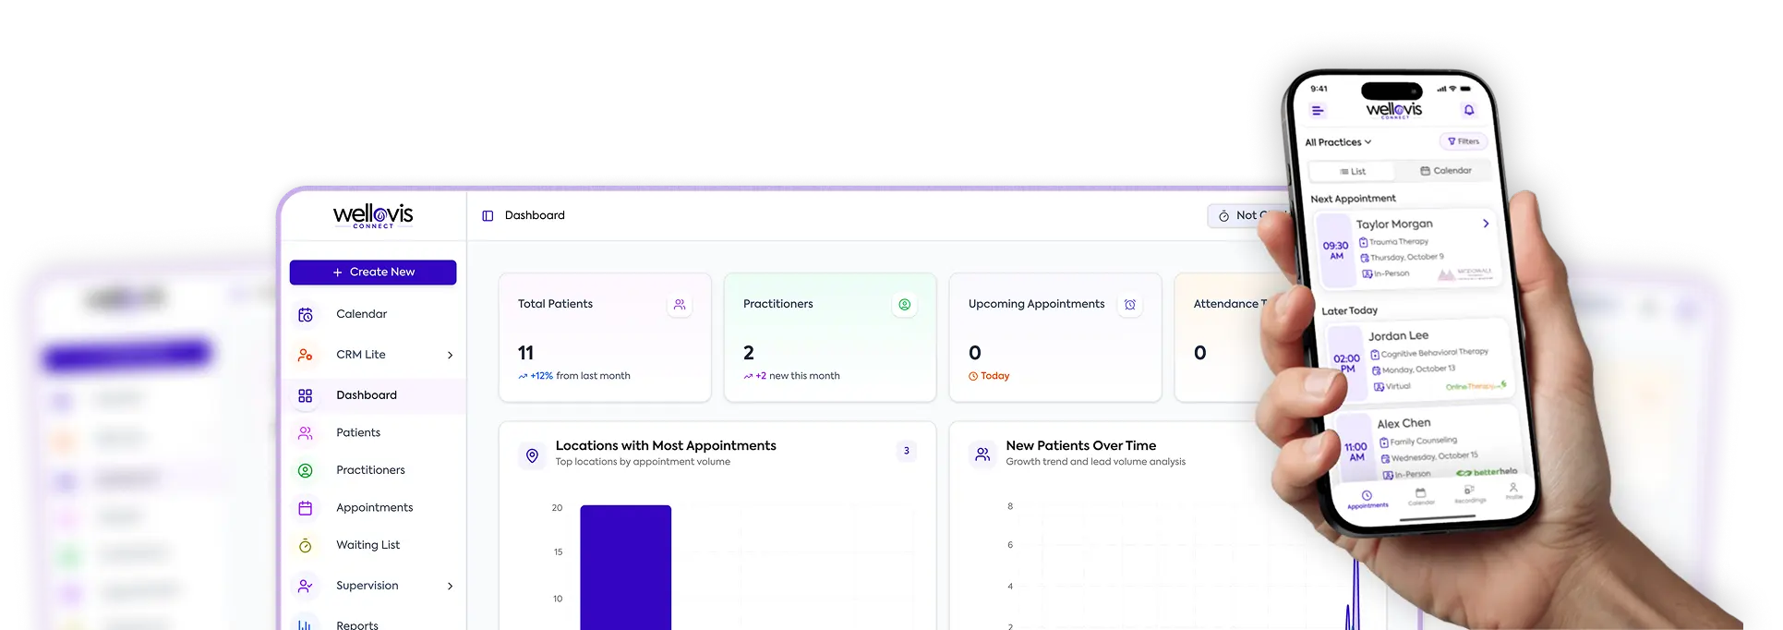Tap the Filters button on phone
This screenshot has width=1783, height=630.
(1463, 141)
